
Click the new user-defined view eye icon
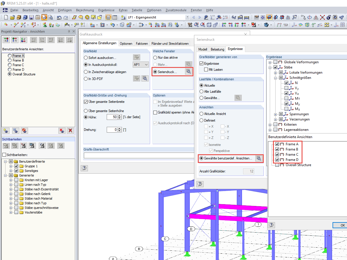6,131
